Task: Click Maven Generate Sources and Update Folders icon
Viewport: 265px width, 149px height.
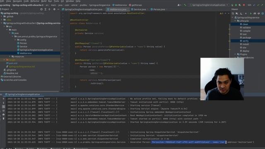Action: (237, 13)
